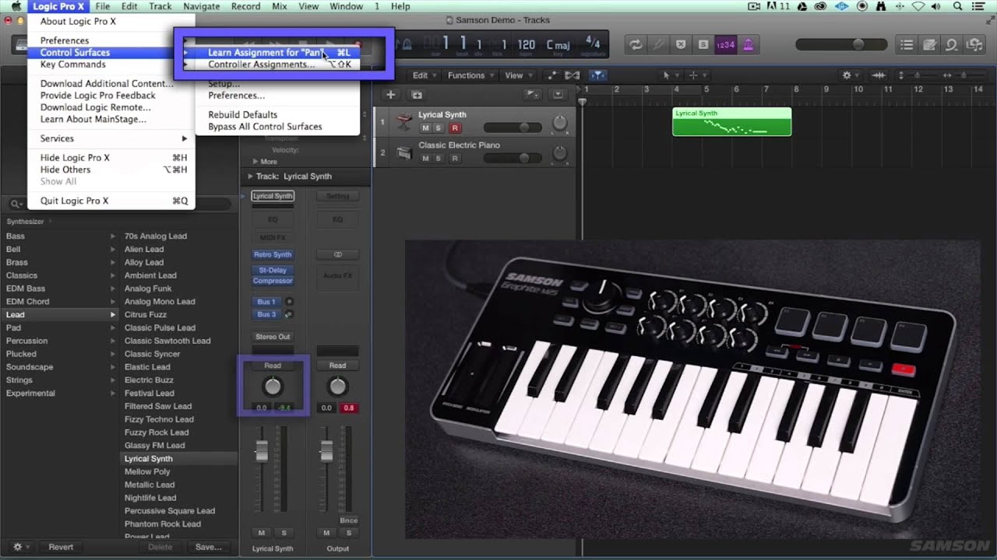
Task: Record-enable the Classic Electric Piano track
Action: pyautogui.click(x=455, y=158)
